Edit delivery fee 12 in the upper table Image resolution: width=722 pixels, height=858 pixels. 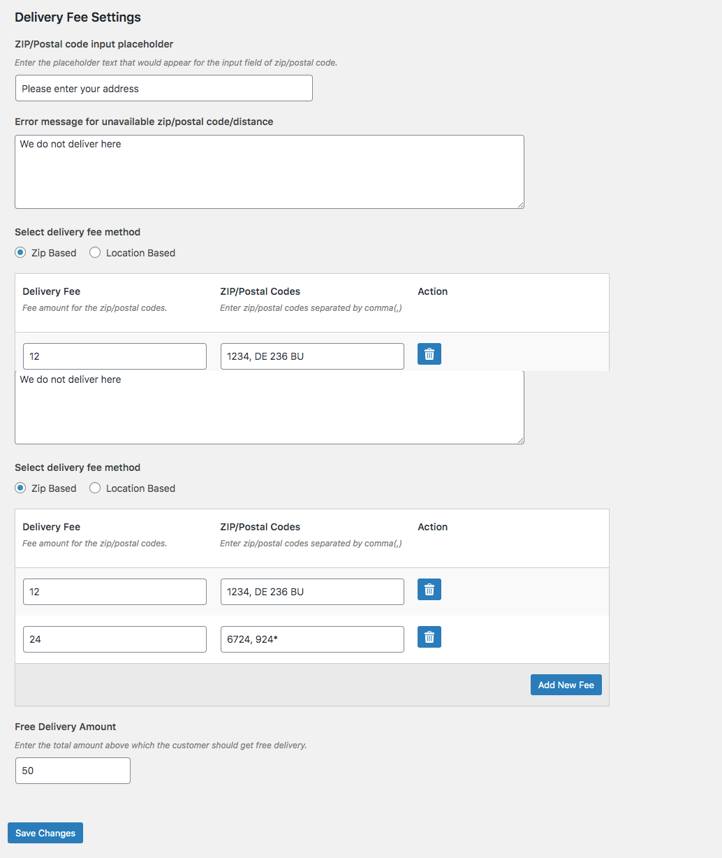click(x=115, y=356)
